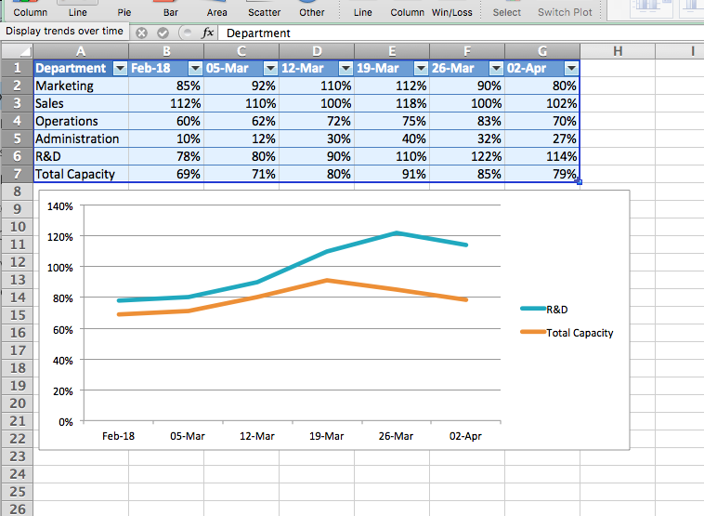Select row 7 header

17,174
